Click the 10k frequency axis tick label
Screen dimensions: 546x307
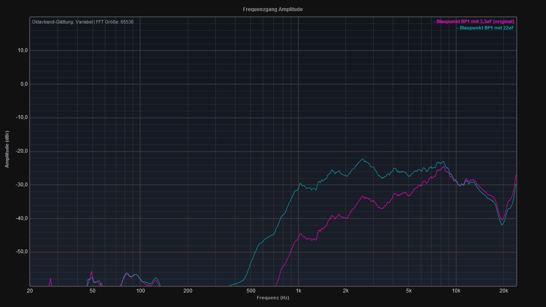pos(456,291)
